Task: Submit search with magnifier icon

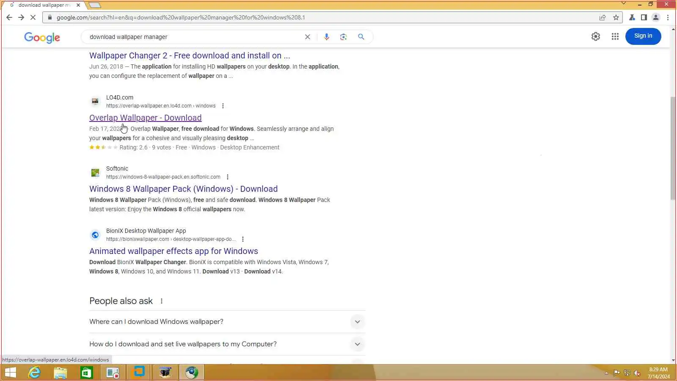Action: pyautogui.click(x=361, y=37)
